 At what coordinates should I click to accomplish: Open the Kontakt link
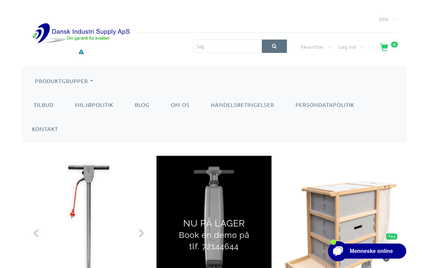coord(45,129)
